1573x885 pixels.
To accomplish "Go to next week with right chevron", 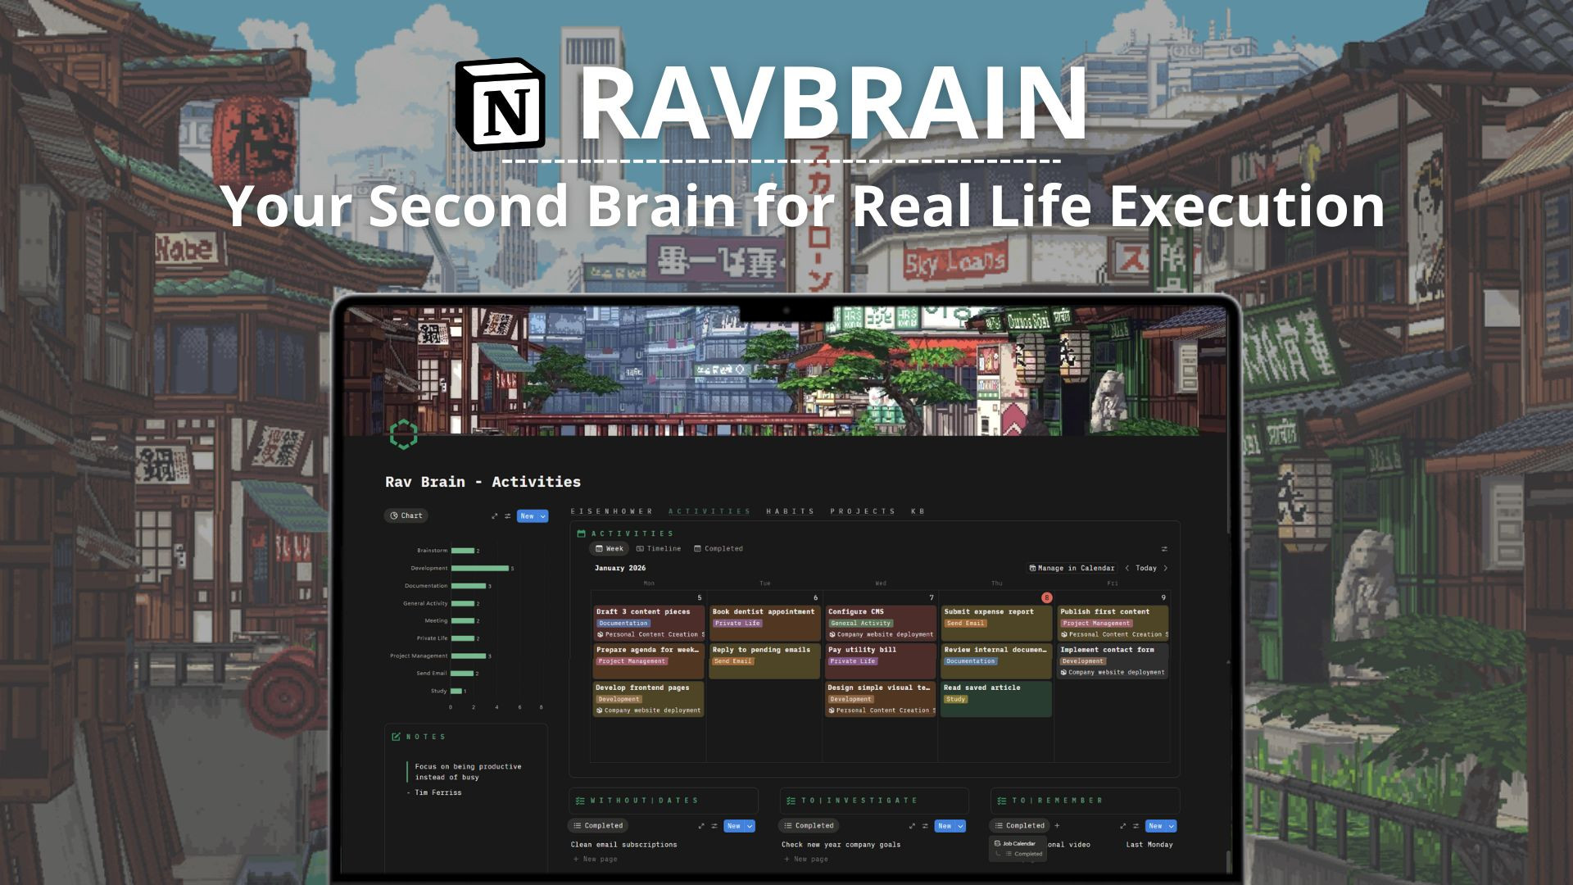I will click(x=1166, y=568).
